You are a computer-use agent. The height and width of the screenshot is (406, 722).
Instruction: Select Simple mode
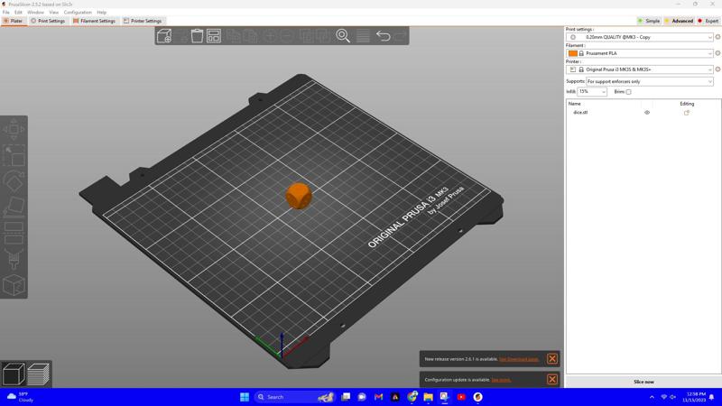pos(649,21)
